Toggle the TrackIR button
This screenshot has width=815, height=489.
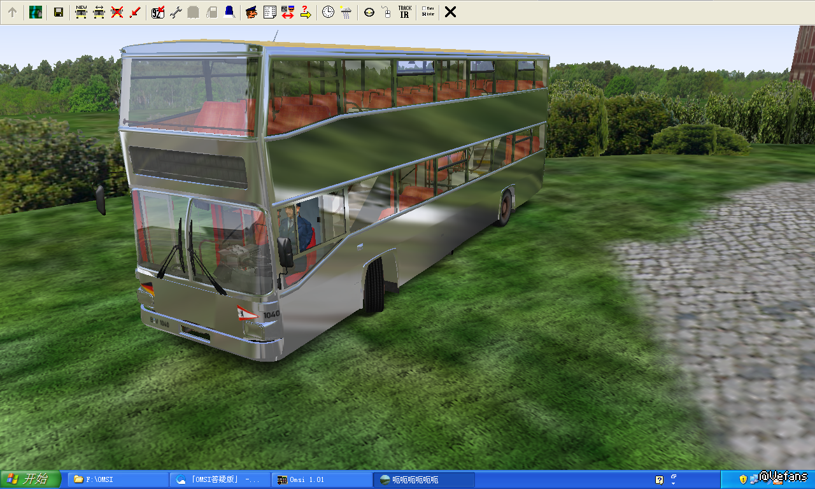(404, 12)
